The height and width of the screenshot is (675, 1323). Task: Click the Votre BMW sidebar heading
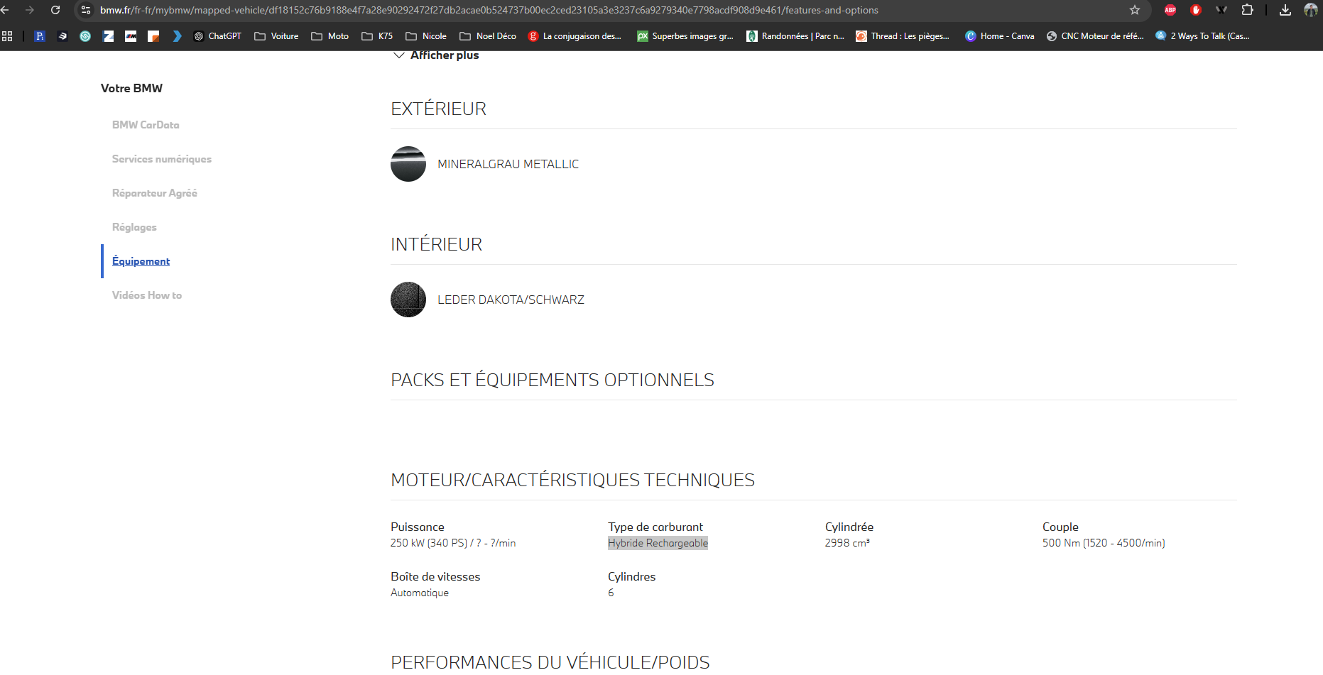click(131, 88)
